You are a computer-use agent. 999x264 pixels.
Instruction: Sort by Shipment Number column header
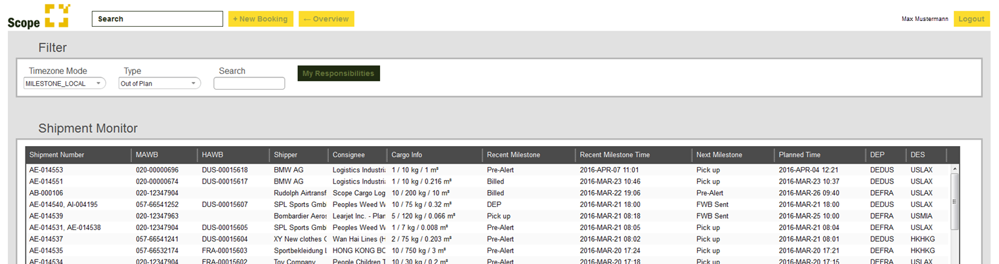click(57, 155)
